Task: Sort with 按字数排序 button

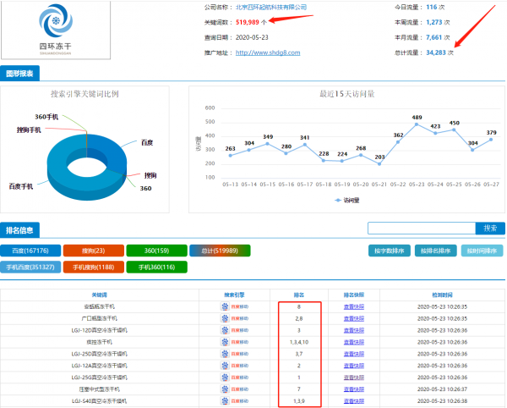Action: pyautogui.click(x=388, y=251)
